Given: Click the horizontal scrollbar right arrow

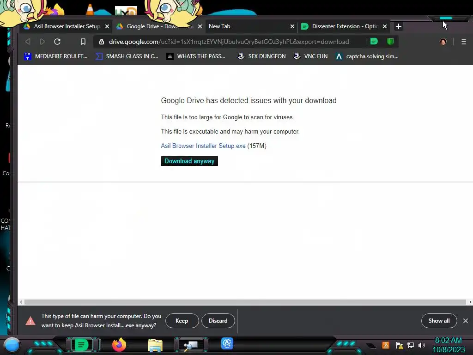Looking at the screenshot, I should click(x=470, y=302).
